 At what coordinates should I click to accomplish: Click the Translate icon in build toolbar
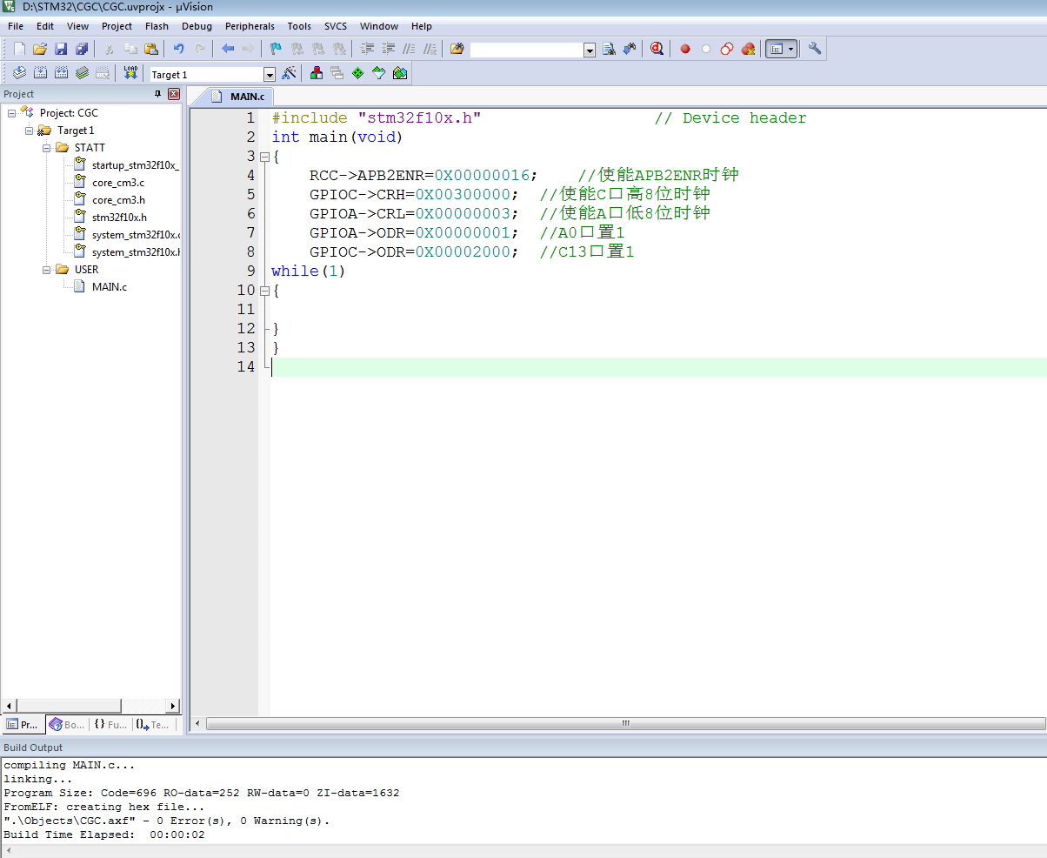(x=18, y=73)
